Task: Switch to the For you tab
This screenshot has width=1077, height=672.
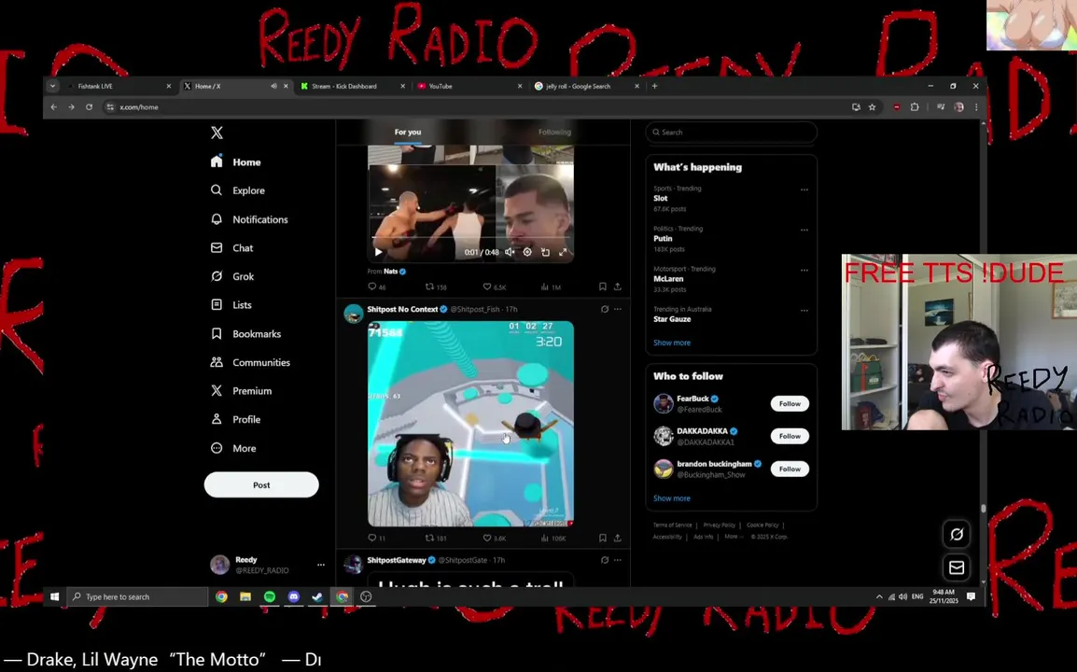Action: coord(407,132)
